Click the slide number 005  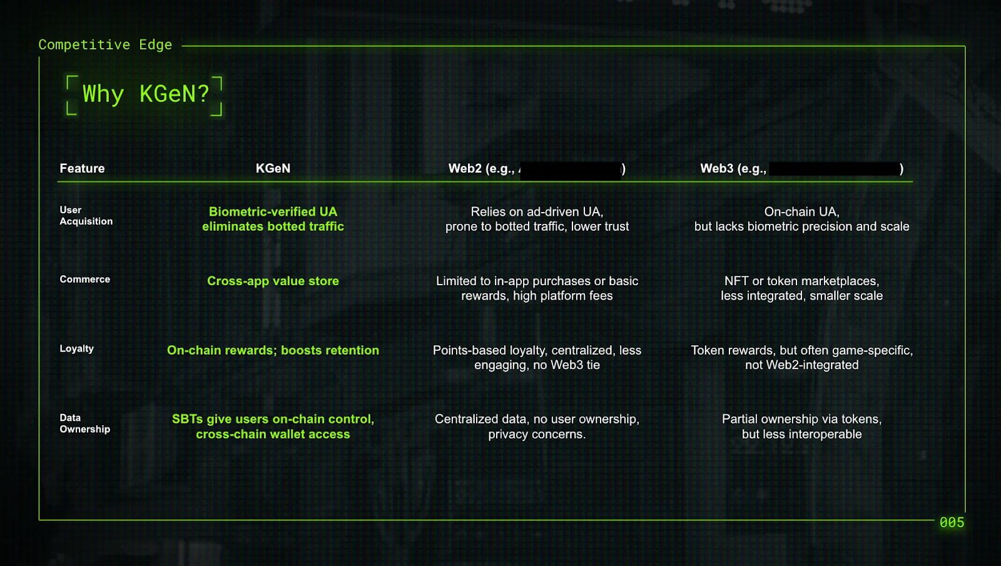(x=952, y=523)
